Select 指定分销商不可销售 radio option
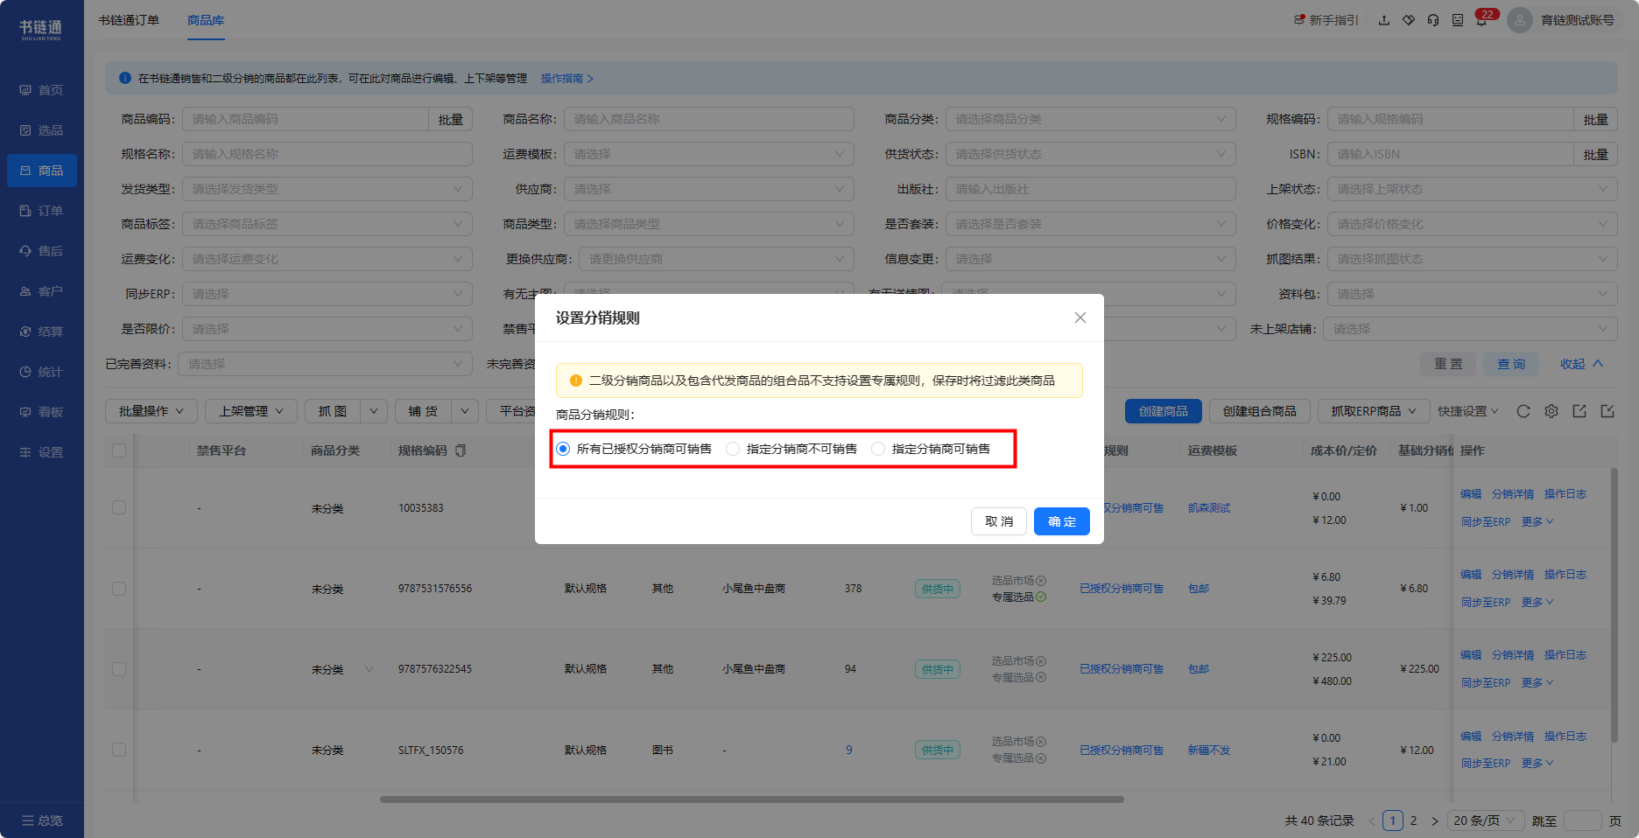The width and height of the screenshot is (1639, 838). (791, 449)
